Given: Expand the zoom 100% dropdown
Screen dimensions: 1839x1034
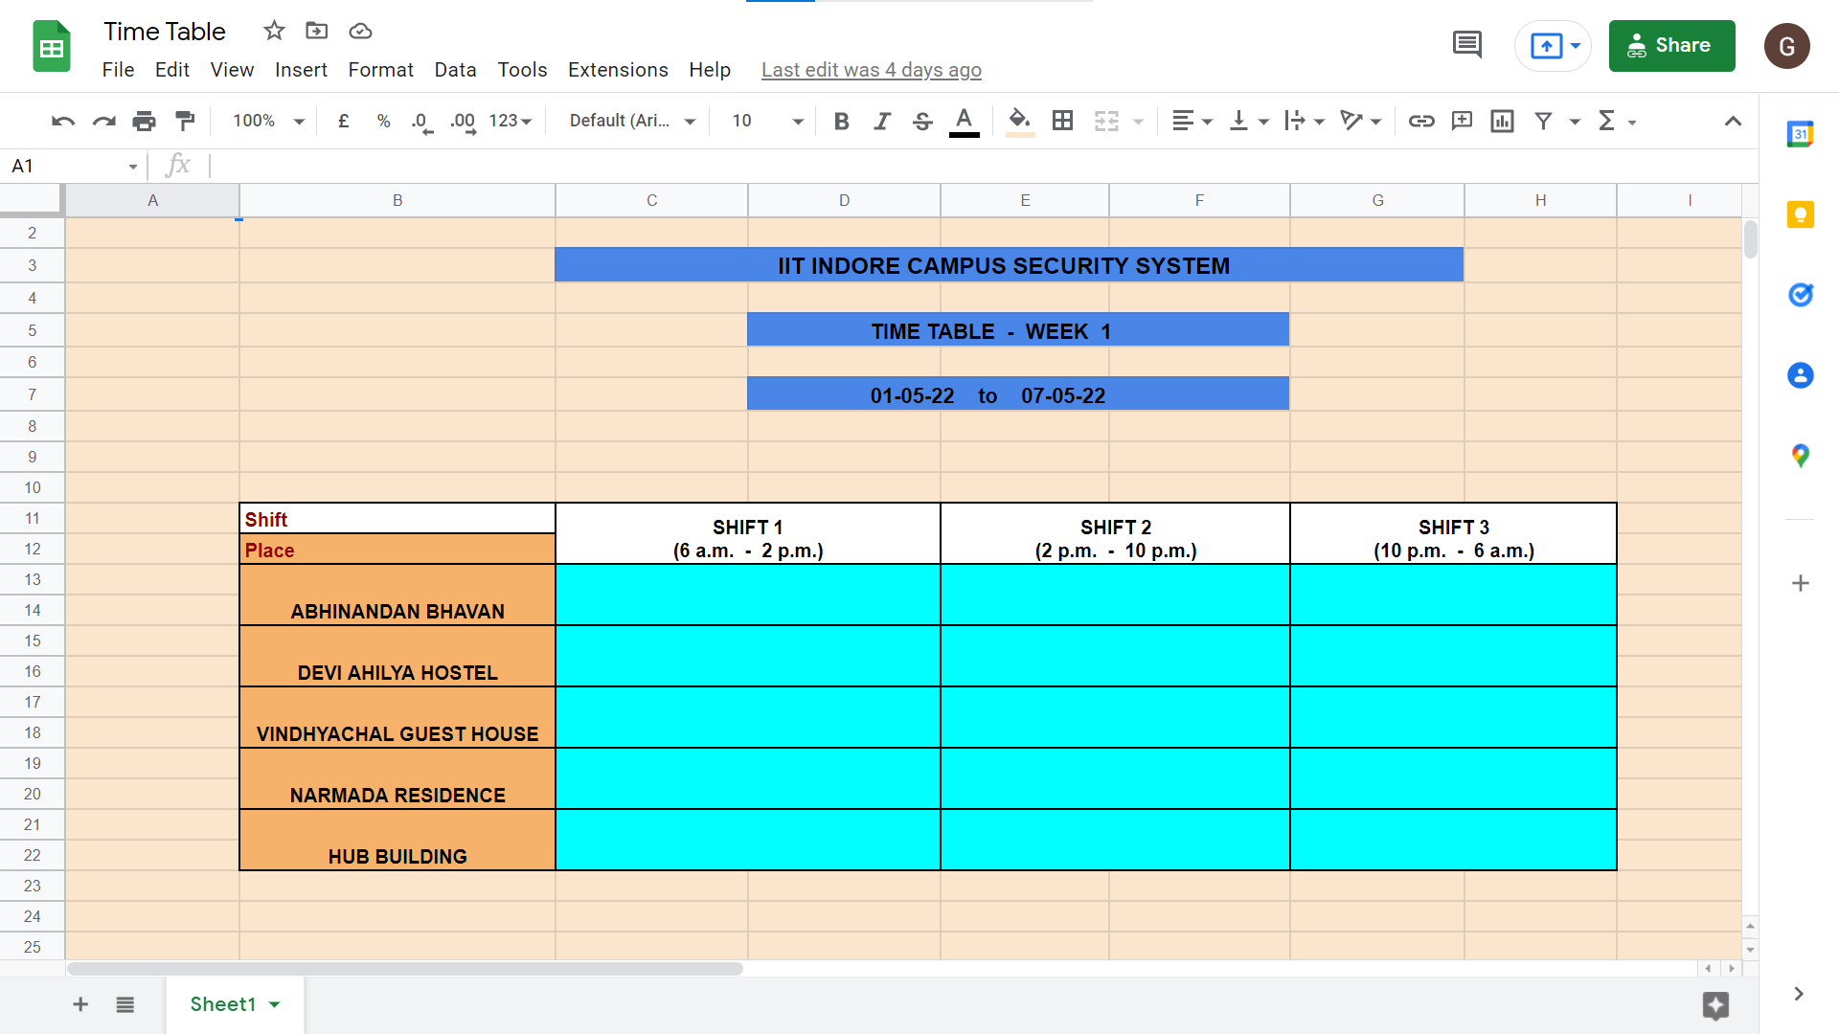Looking at the screenshot, I should coord(268,121).
